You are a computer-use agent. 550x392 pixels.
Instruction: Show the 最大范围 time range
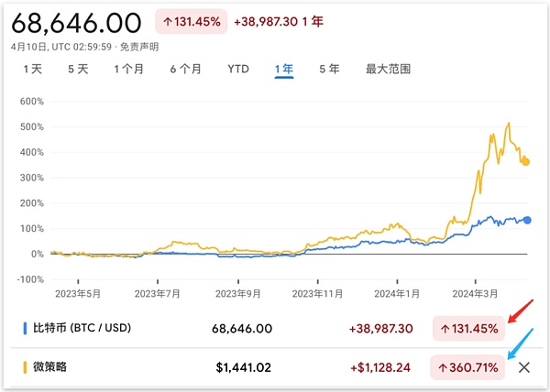(388, 69)
